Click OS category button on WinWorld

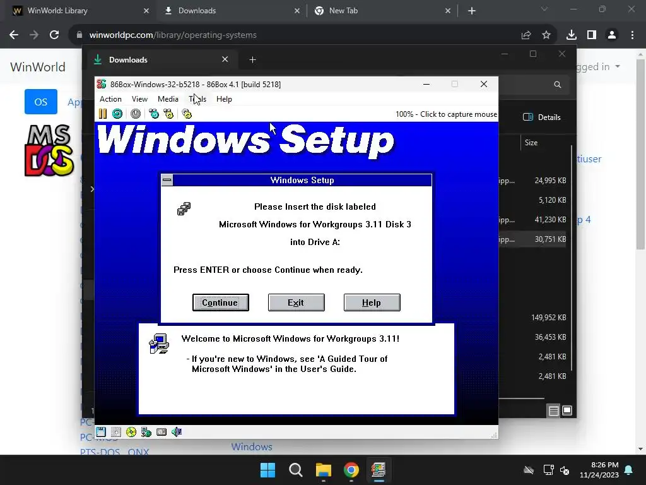[41, 102]
